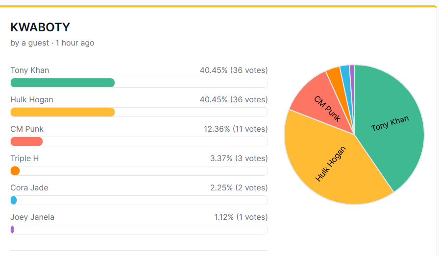The image size is (439, 256).
Task: Click the Triple H option label
Action: [x=24, y=159]
